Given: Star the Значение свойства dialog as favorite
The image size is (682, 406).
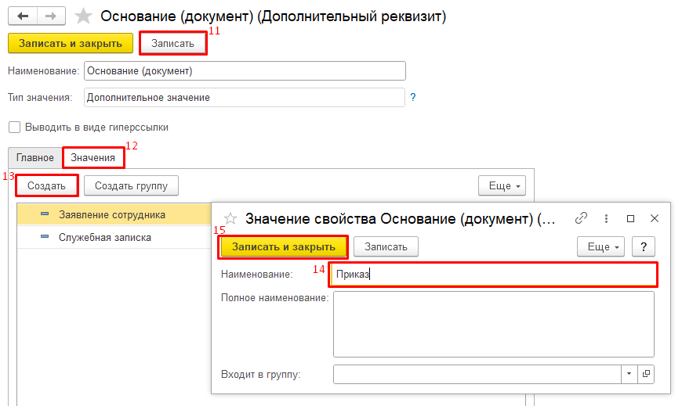Looking at the screenshot, I should [x=230, y=218].
